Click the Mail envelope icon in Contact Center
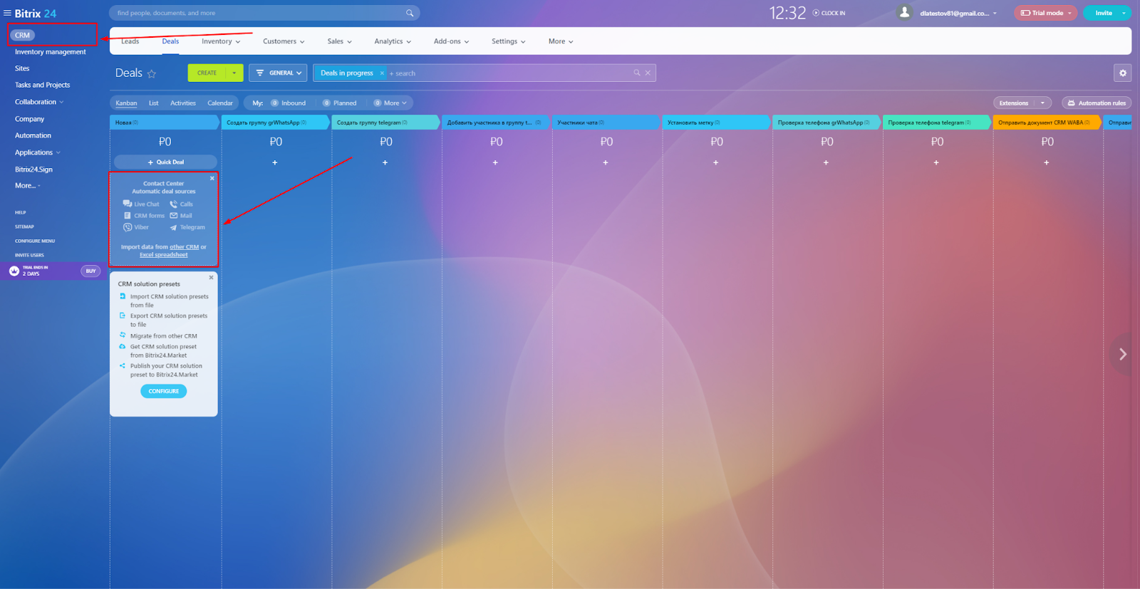This screenshot has width=1140, height=589. point(173,215)
